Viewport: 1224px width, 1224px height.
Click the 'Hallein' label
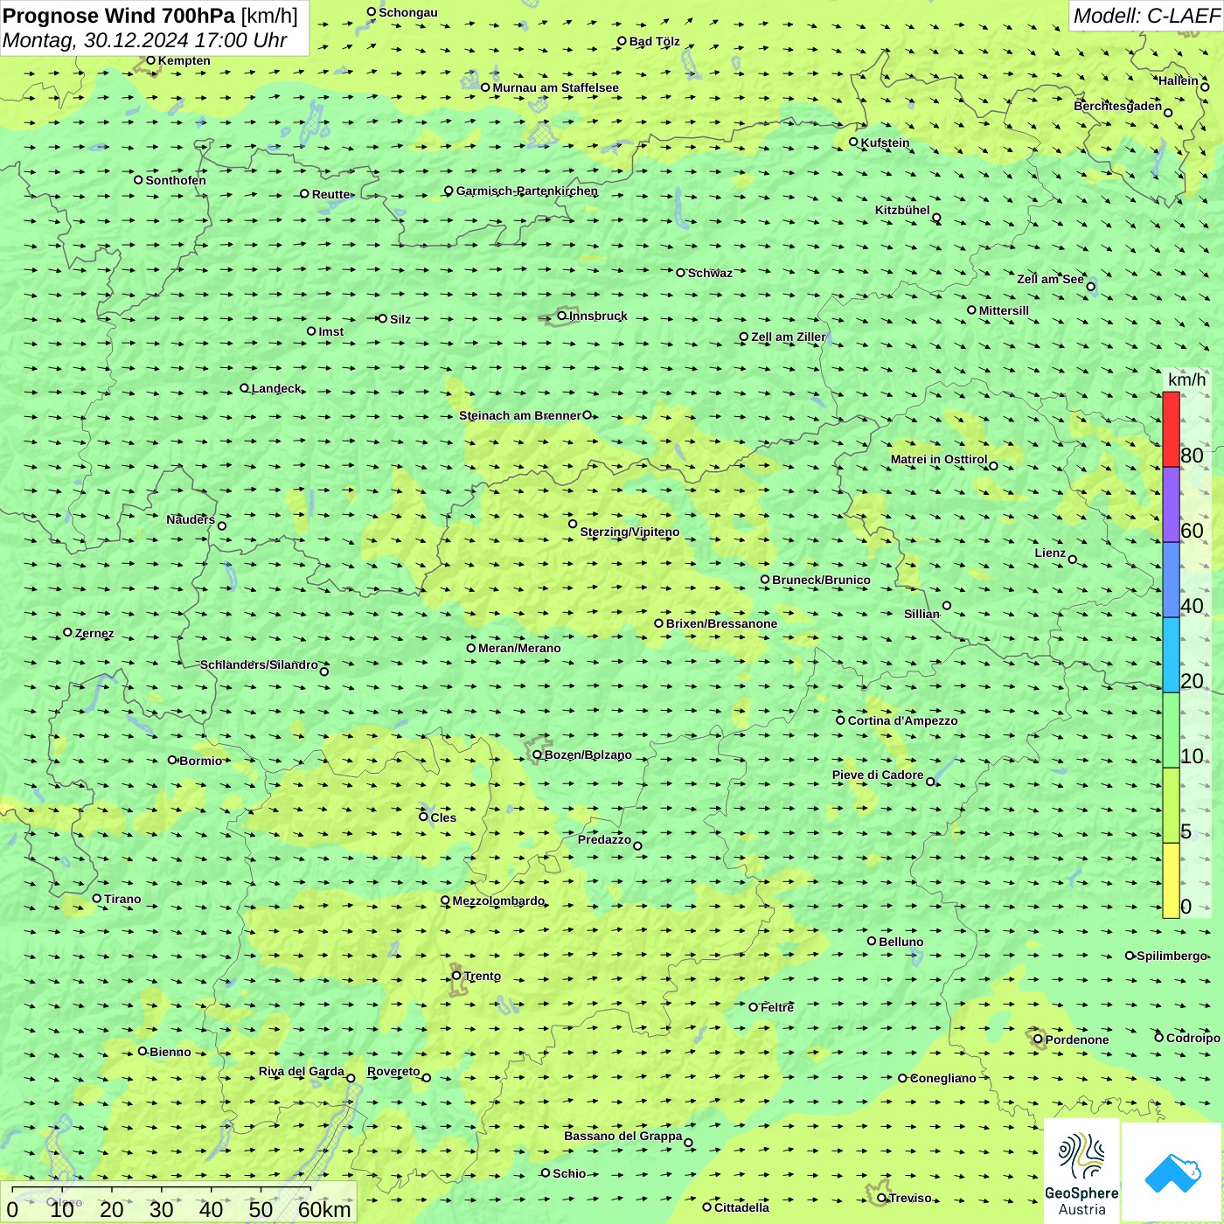(1179, 80)
